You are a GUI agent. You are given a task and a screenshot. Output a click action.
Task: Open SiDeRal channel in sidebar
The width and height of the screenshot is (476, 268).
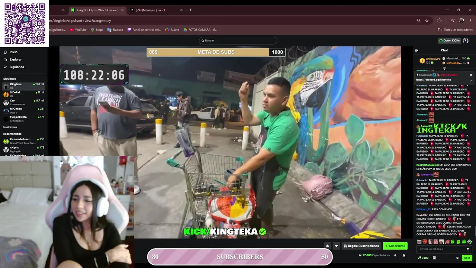pos(24,94)
